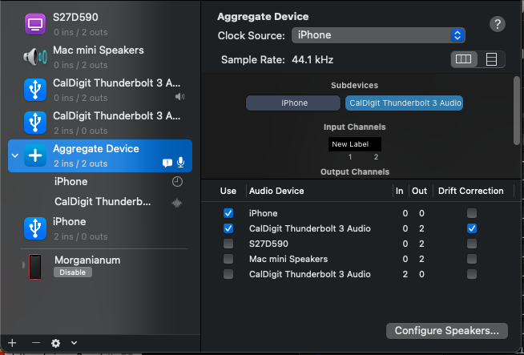Disable the Morganianum device
Image resolution: width=524 pixels, height=355 pixels.
(73, 272)
